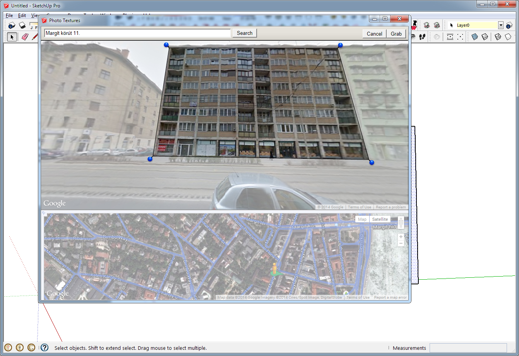Viewport: 519px width, 356px height.
Task: Click the Layer0 layer name field
Action: pyautogui.click(x=476, y=25)
